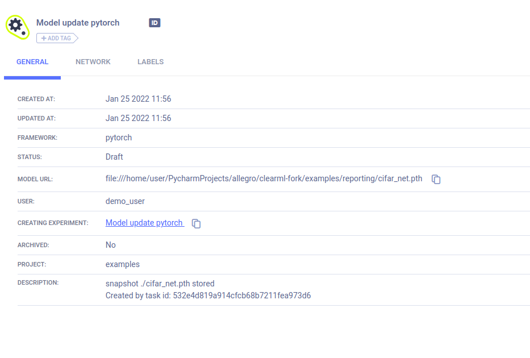Click the snapshot stored description line
The width and height of the screenshot is (530, 358).
point(160,284)
